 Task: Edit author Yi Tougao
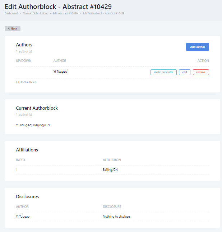pyautogui.click(x=185, y=72)
